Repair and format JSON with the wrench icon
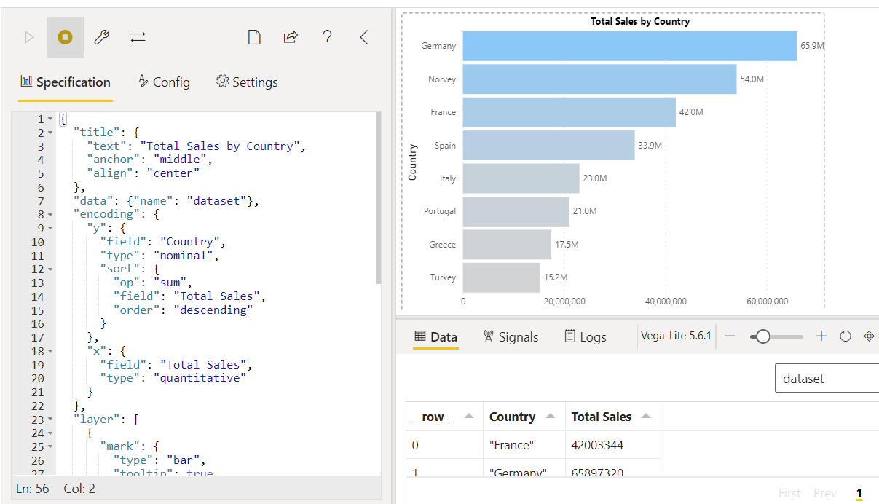 point(101,36)
